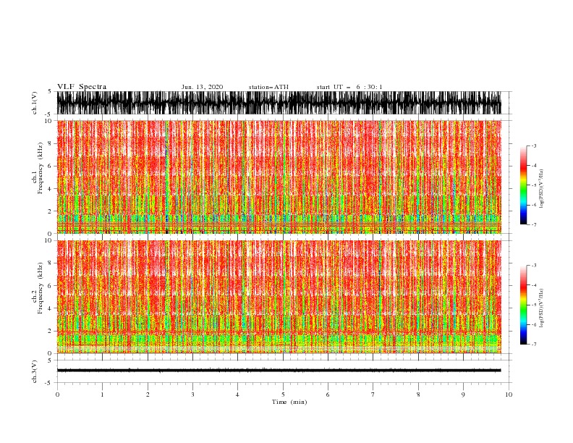Viewport: 573px width, 443px height.
Task: Click inside the ch.1 frequency spectrogram panel
Action: pos(279,177)
